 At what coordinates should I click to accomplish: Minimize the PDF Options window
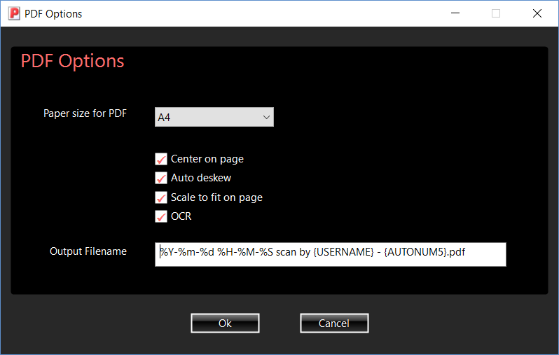point(455,13)
